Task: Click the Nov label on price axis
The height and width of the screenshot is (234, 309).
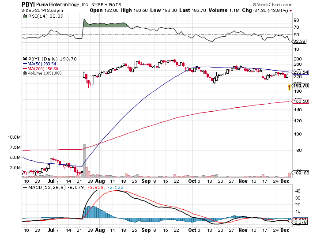Action: (243, 181)
